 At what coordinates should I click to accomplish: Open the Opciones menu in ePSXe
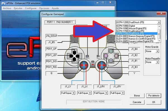[x=44, y=8]
